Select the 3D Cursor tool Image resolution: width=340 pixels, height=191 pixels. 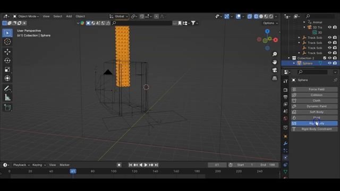pyautogui.click(x=7, y=41)
